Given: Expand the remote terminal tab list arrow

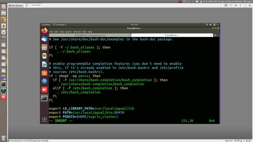Looking at the screenshot, I should 219,35.
